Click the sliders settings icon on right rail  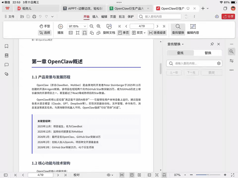[231, 61]
